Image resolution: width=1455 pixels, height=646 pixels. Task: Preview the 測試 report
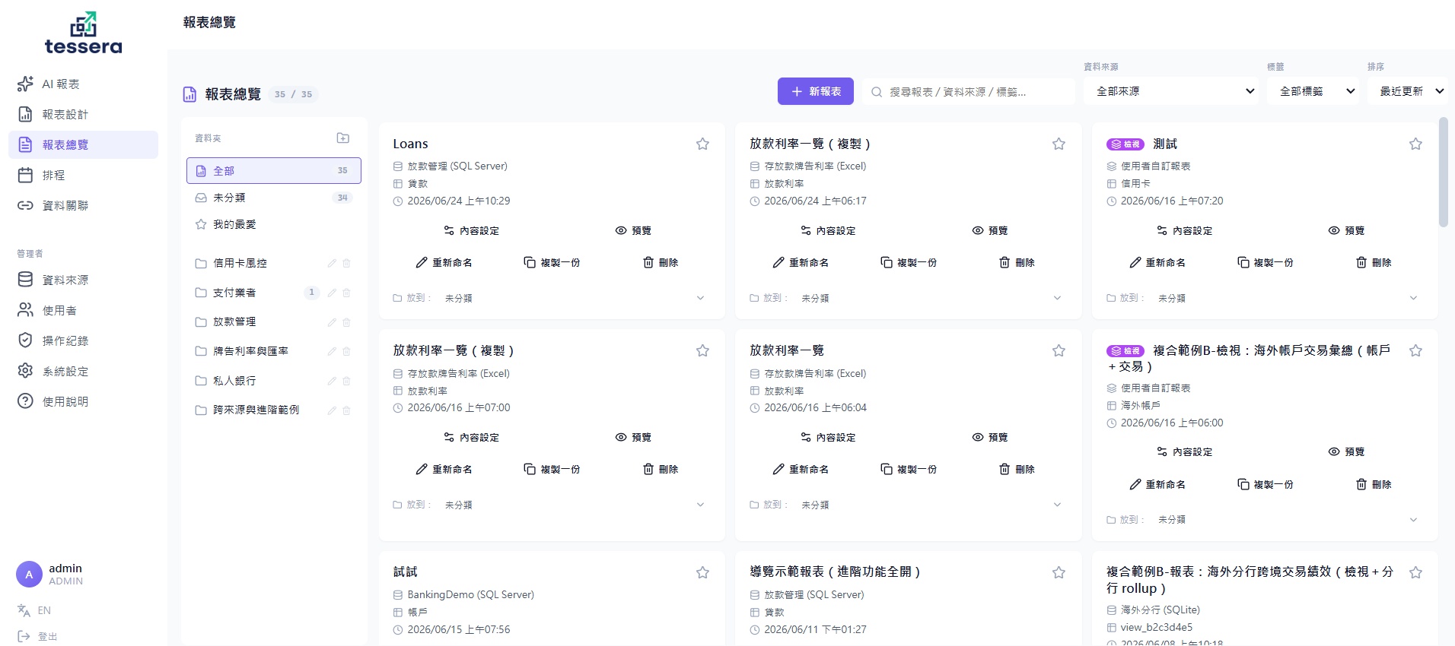pyautogui.click(x=1346, y=230)
